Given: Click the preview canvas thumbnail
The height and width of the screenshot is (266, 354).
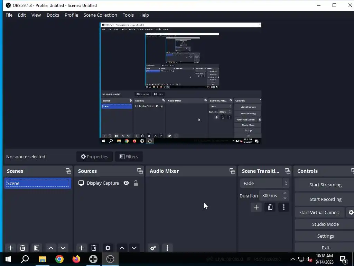Looking at the screenshot, I should click(x=180, y=83).
